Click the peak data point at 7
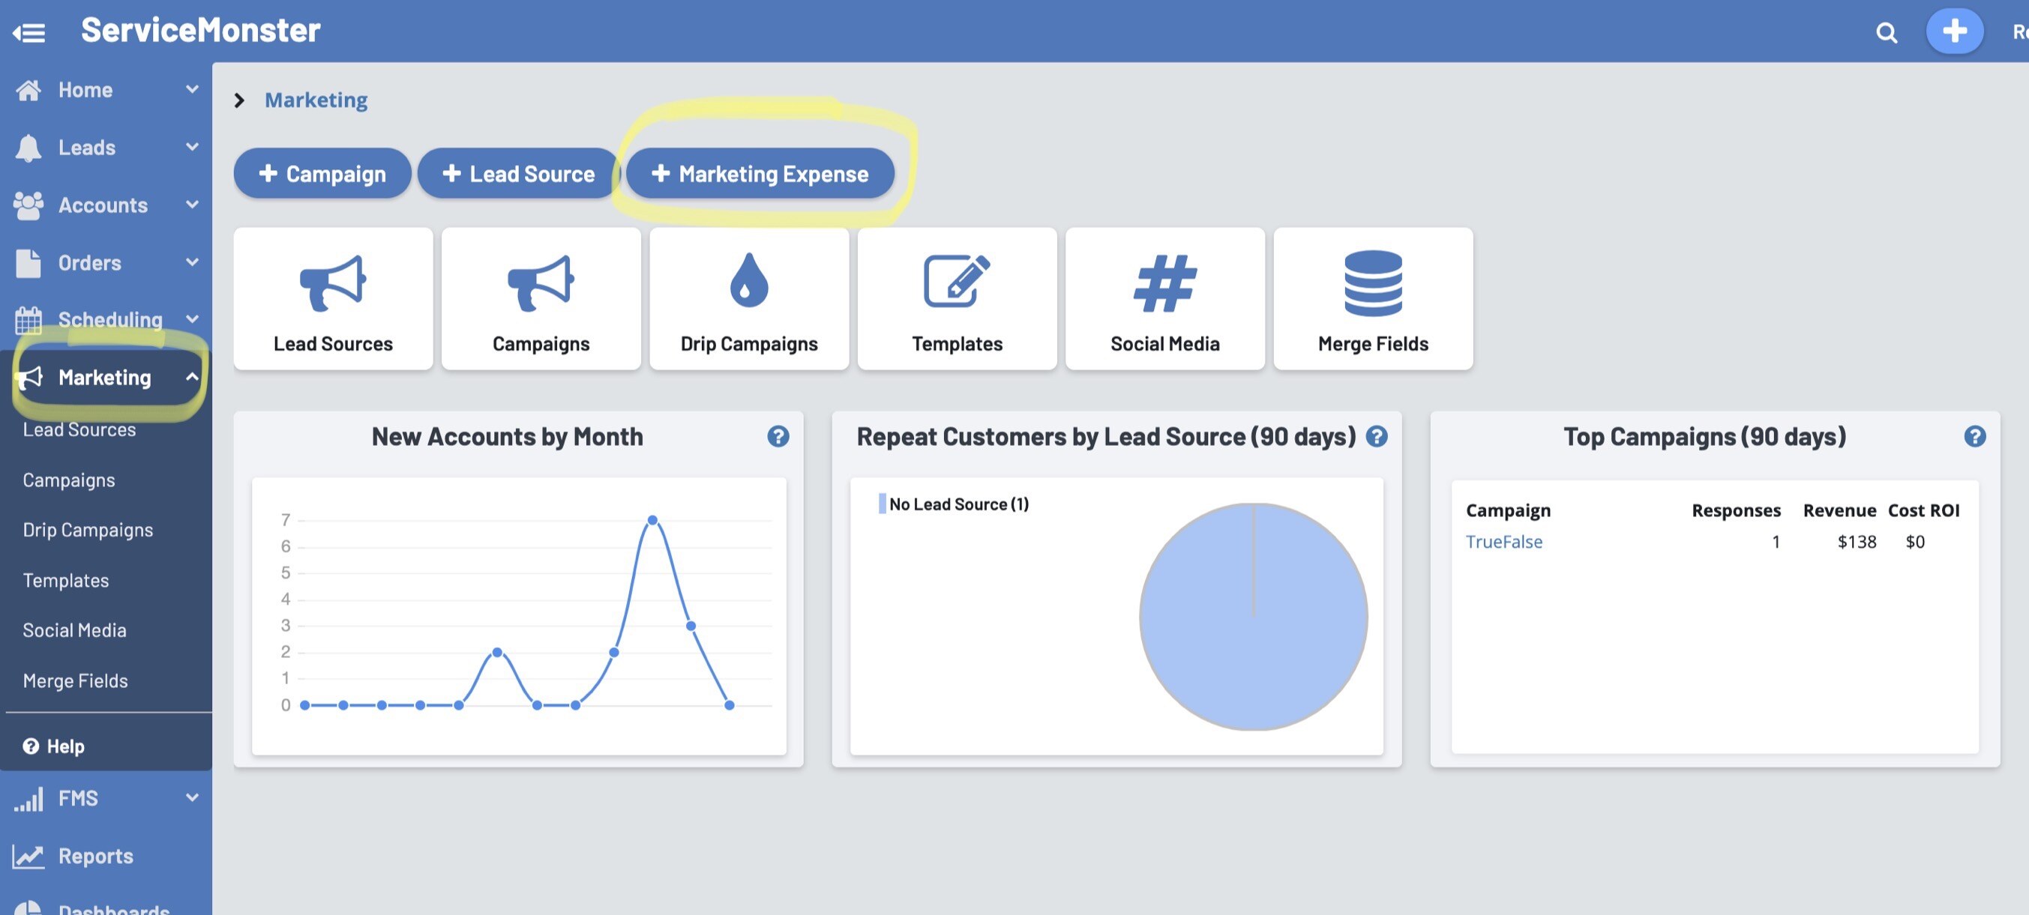Viewport: 2029px width, 915px height. tap(652, 520)
